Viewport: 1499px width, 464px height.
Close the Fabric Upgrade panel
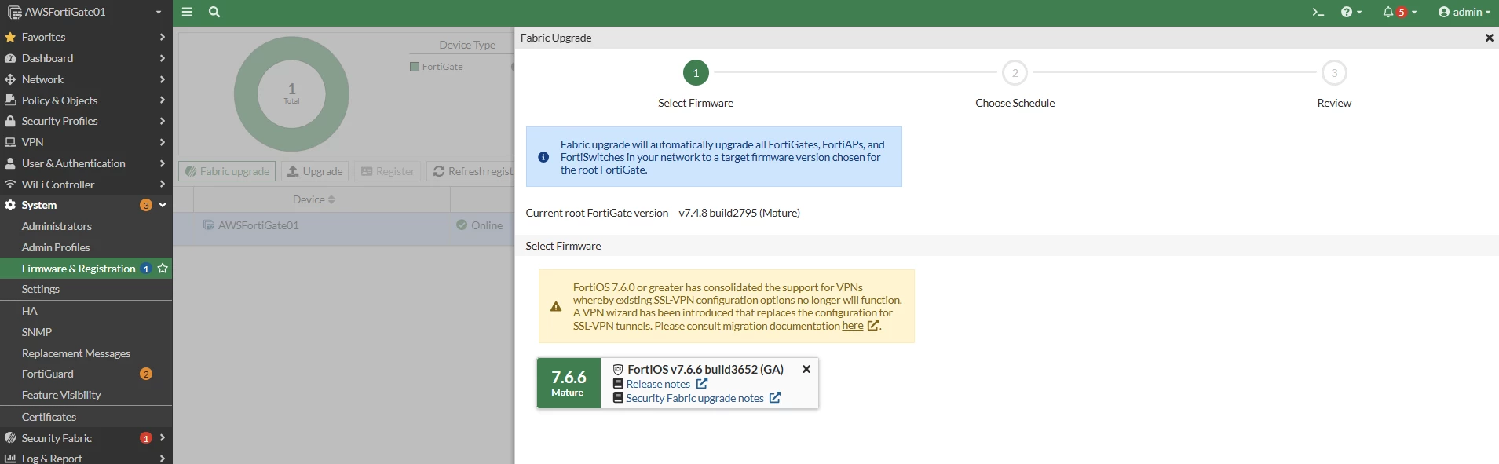point(1489,38)
